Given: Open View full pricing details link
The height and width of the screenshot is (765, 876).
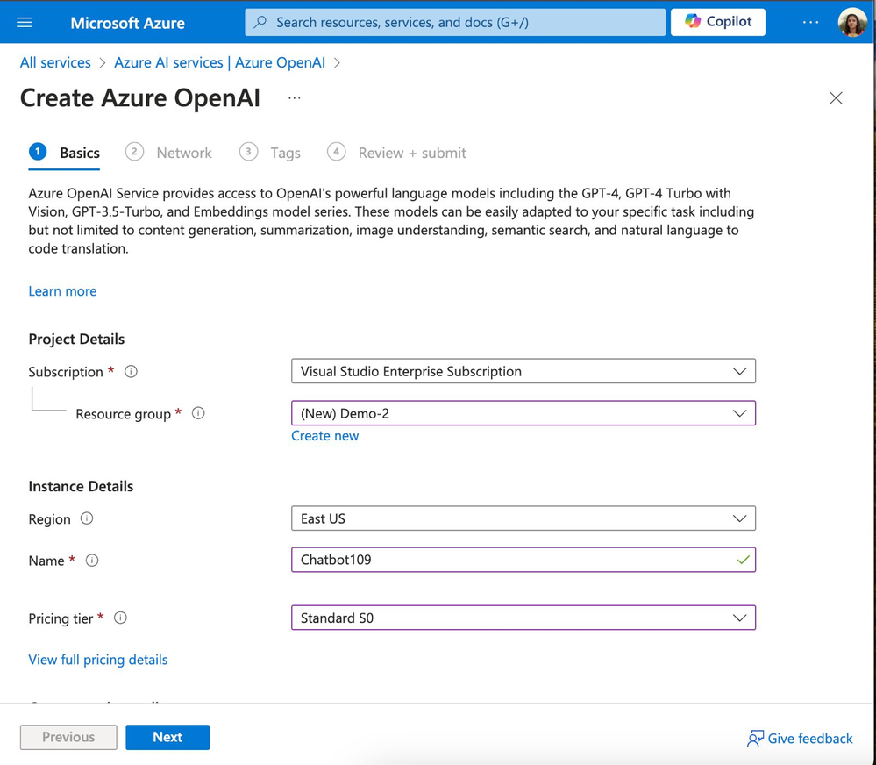Looking at the screenshot, I should click(x=97, y=660).
